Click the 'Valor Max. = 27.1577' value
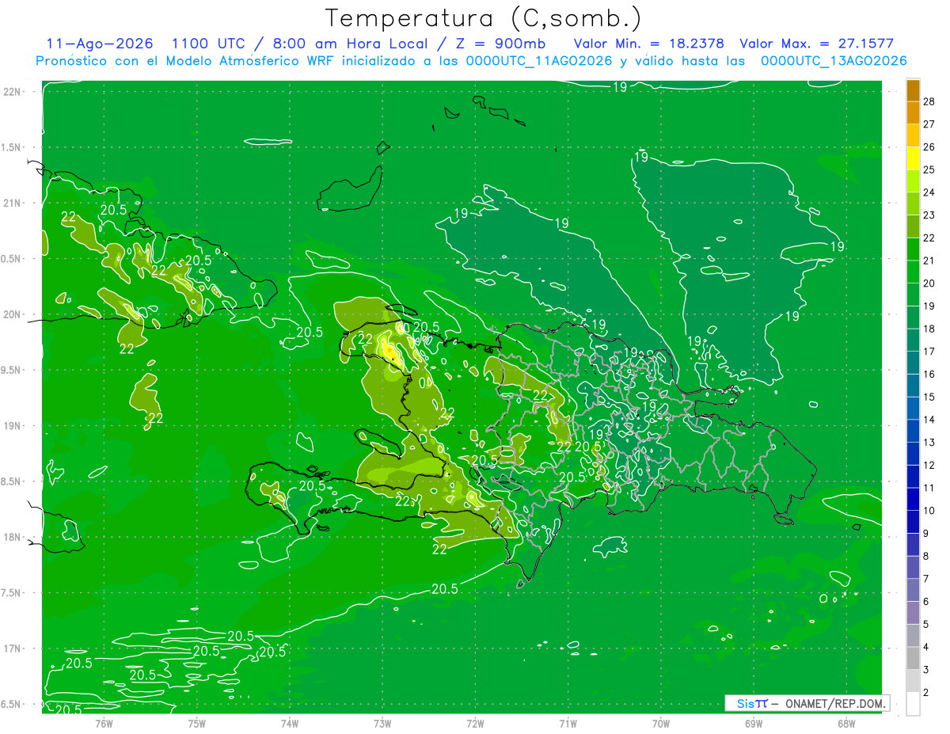This screenshot has width=950, height=734. (816, 44)
